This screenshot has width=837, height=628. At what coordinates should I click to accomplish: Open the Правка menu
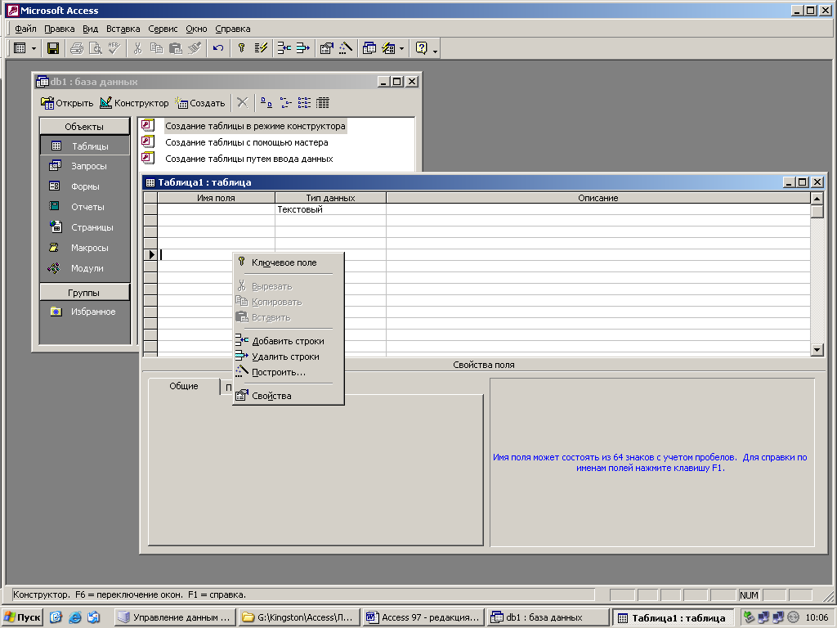[x=59, y=29]
